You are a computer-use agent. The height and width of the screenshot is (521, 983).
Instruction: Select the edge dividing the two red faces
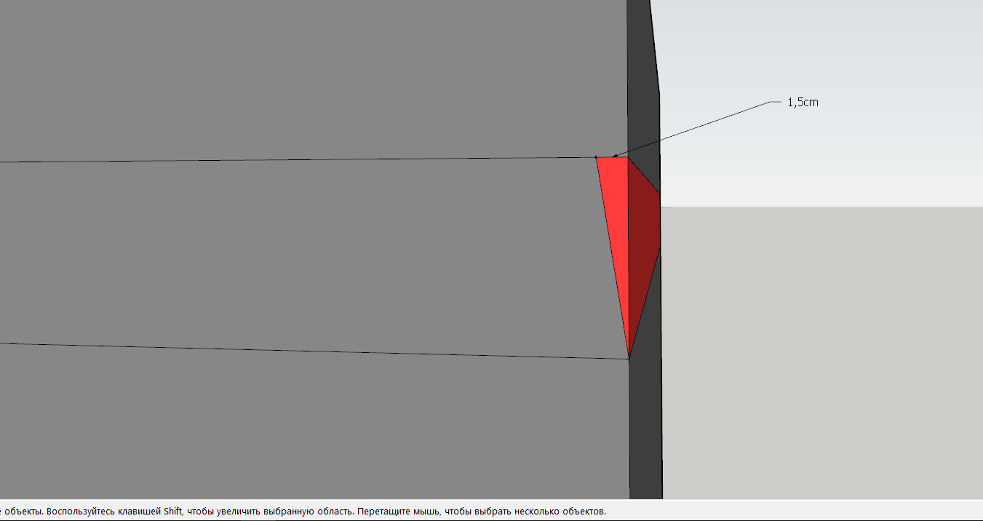point(628,256)
